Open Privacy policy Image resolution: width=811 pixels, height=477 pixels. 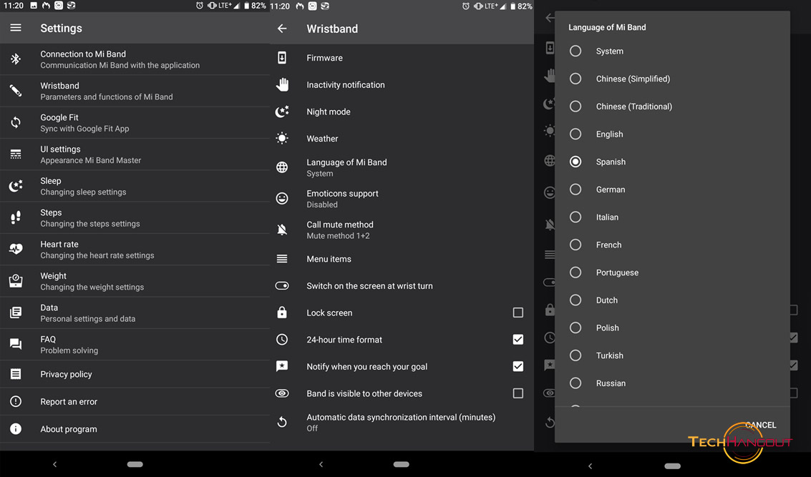[135, 374]
